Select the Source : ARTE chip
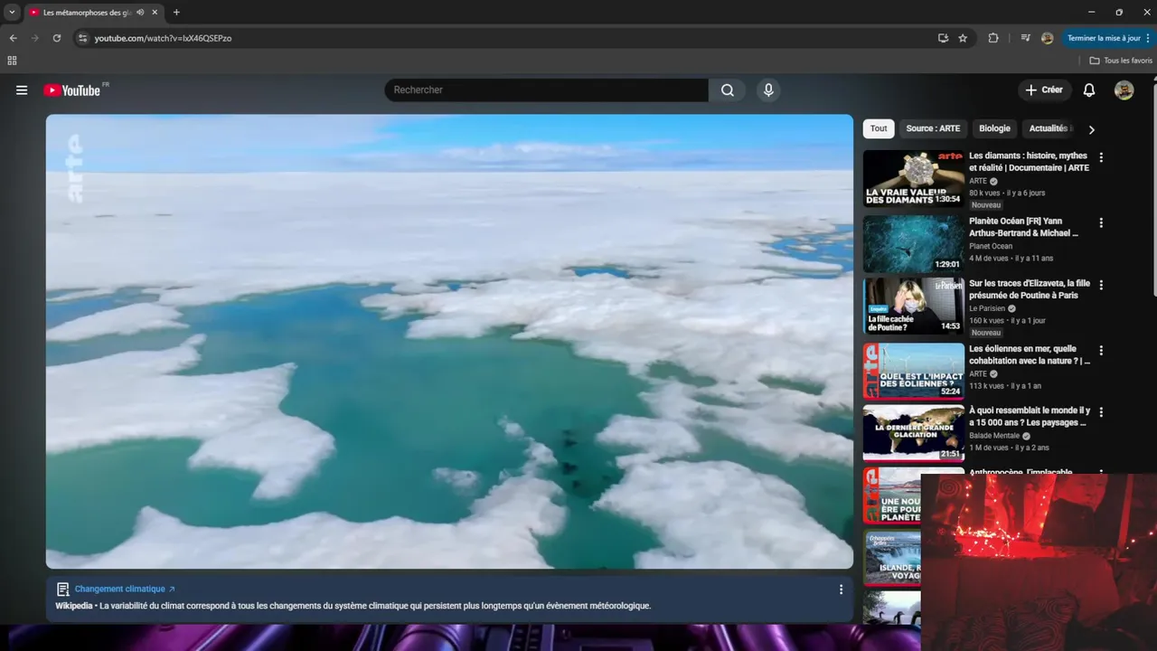The width and height of the screenshot is (1157, 651). pos(933,128)
